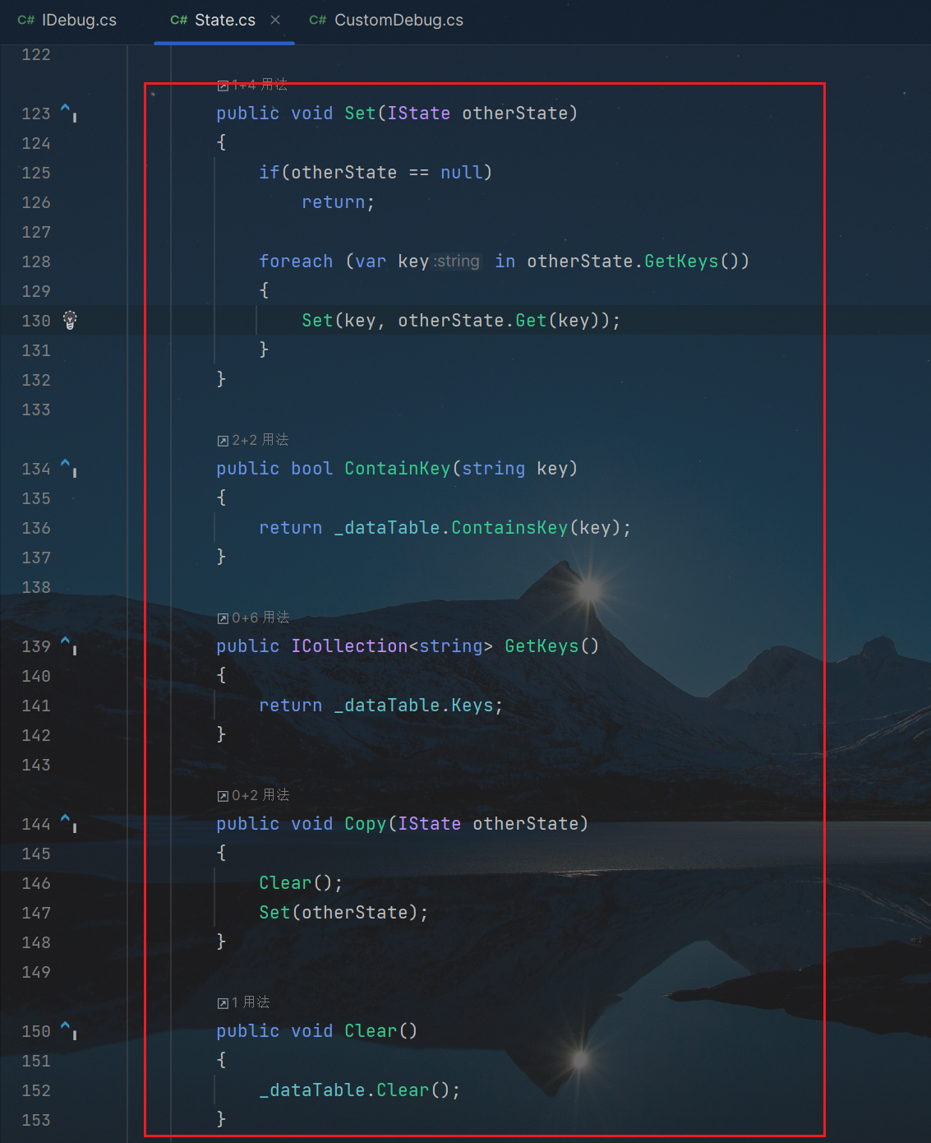Click the Clear method declaration on line 150
This screenshot has height=1143, width=931.
[x=371, y=1030]
